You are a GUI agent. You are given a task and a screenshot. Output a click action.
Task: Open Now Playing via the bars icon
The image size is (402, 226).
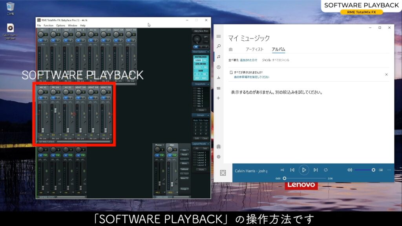pos(218,77)
